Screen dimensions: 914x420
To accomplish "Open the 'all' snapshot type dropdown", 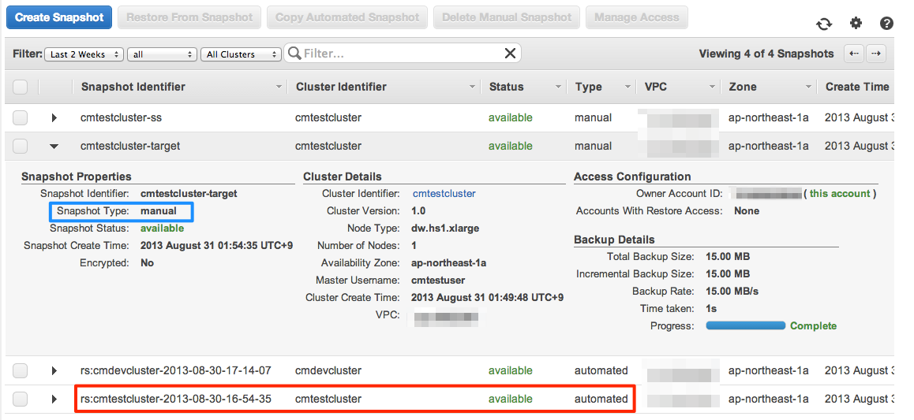I will [x=162, y=54].
